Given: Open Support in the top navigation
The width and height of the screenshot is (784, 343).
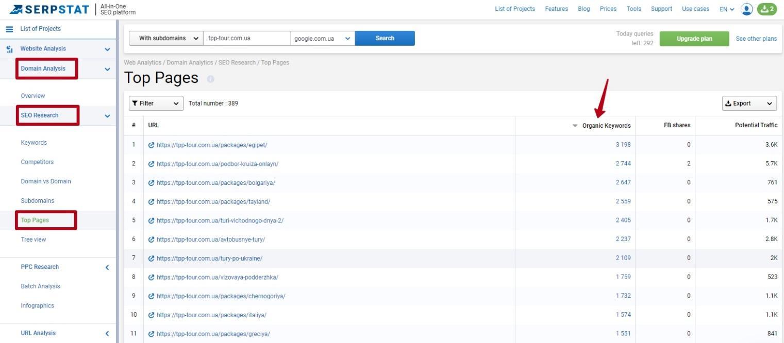Looking at the screenshot, I should [x=661, y=9].
